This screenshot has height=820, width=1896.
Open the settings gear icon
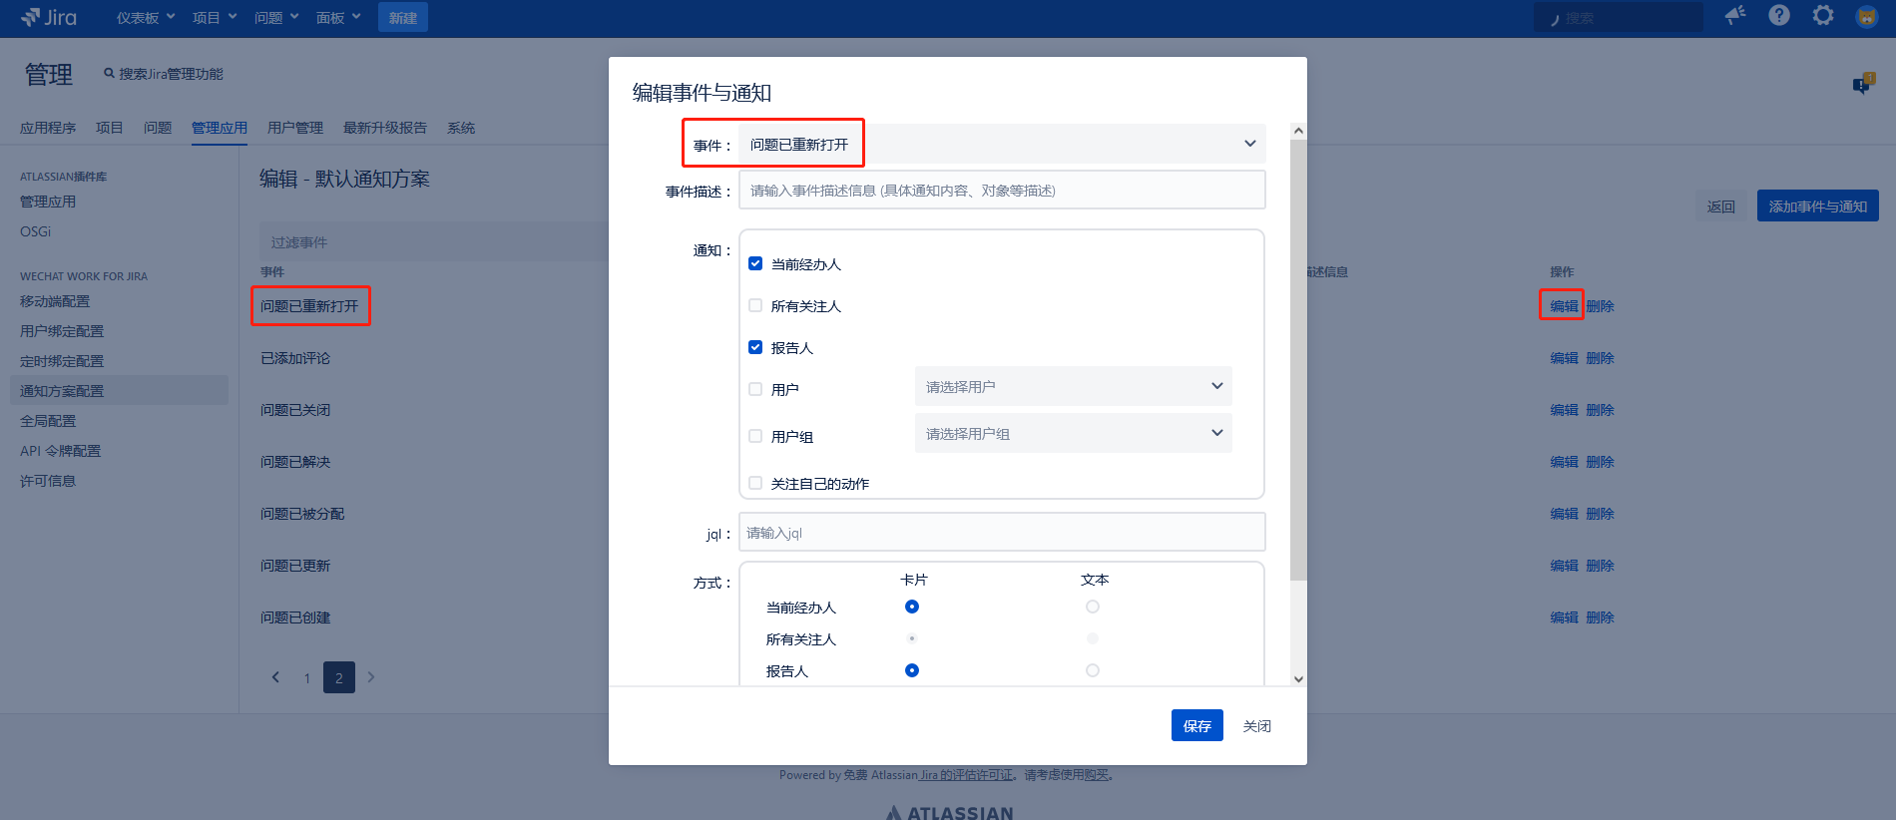coord(1823,15)
